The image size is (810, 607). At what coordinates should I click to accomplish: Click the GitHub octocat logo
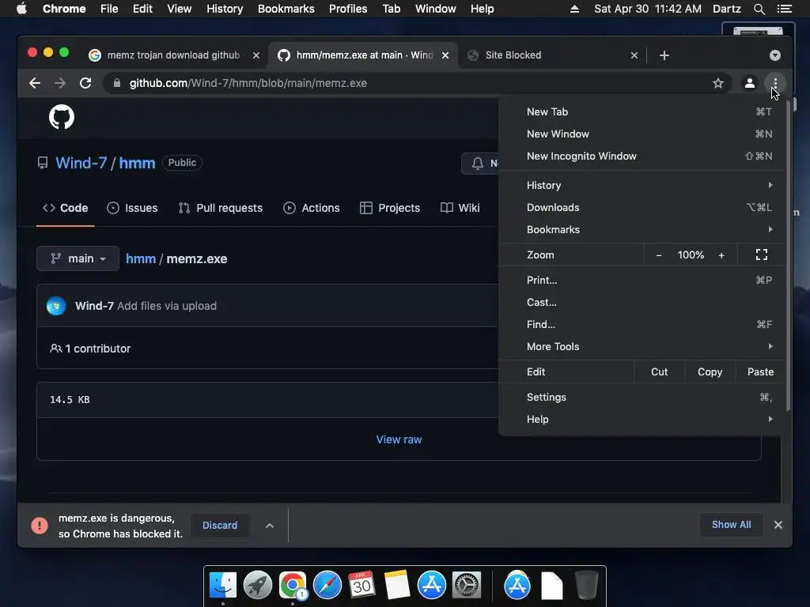(x=62, y=117)
